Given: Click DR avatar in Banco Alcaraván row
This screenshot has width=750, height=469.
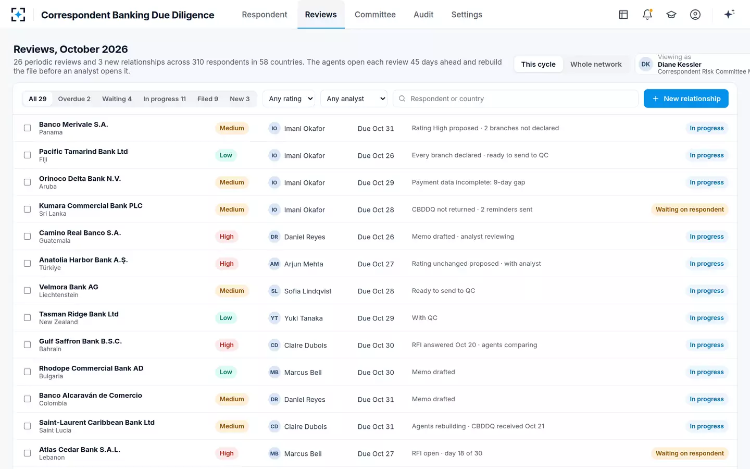Looking at the screenshot, I should (x=274, y=399).
